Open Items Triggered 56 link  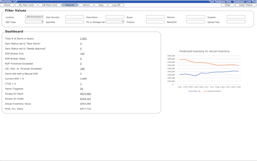pos(82,89)
